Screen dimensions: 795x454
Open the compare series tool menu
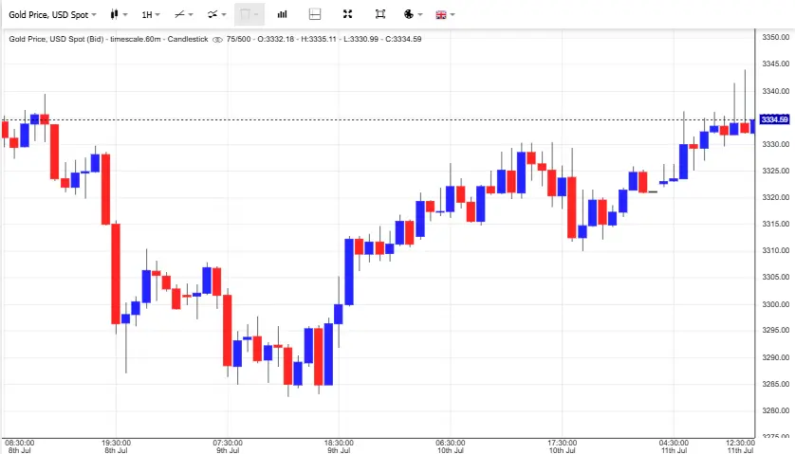216,14
